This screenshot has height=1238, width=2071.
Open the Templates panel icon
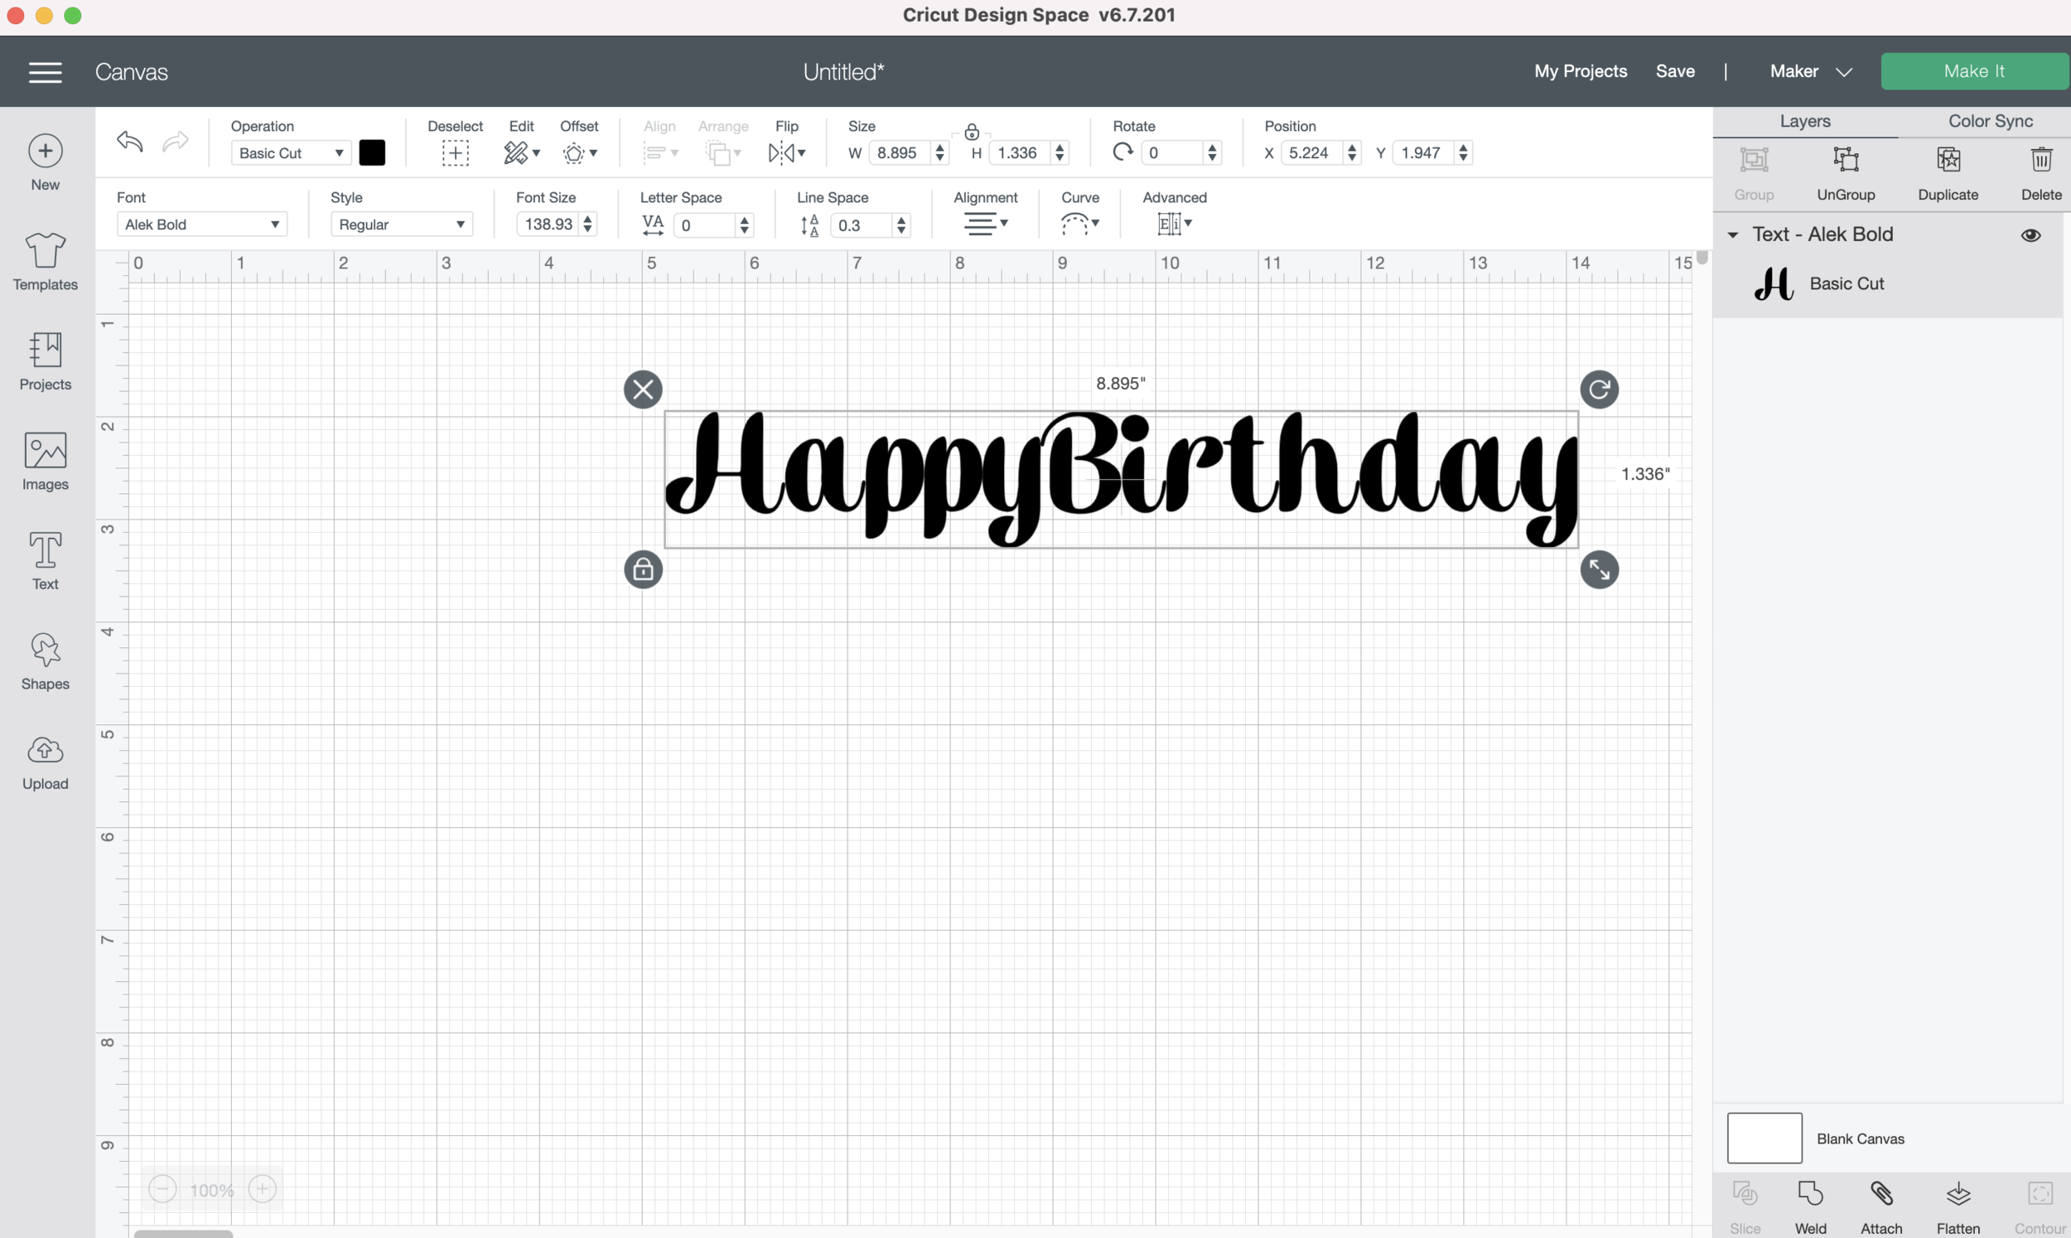[x=45, y=250]
